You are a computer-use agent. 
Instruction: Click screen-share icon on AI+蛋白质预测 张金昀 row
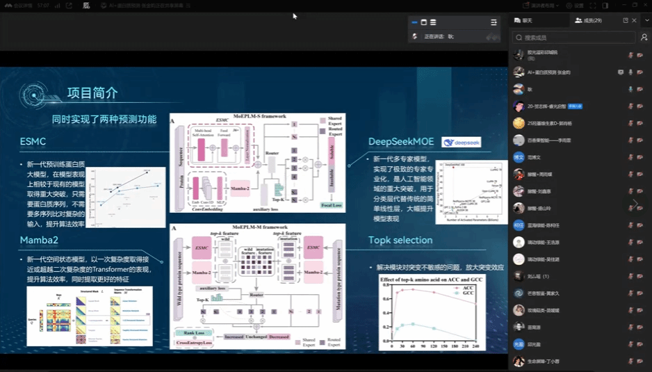pos(621,72)
